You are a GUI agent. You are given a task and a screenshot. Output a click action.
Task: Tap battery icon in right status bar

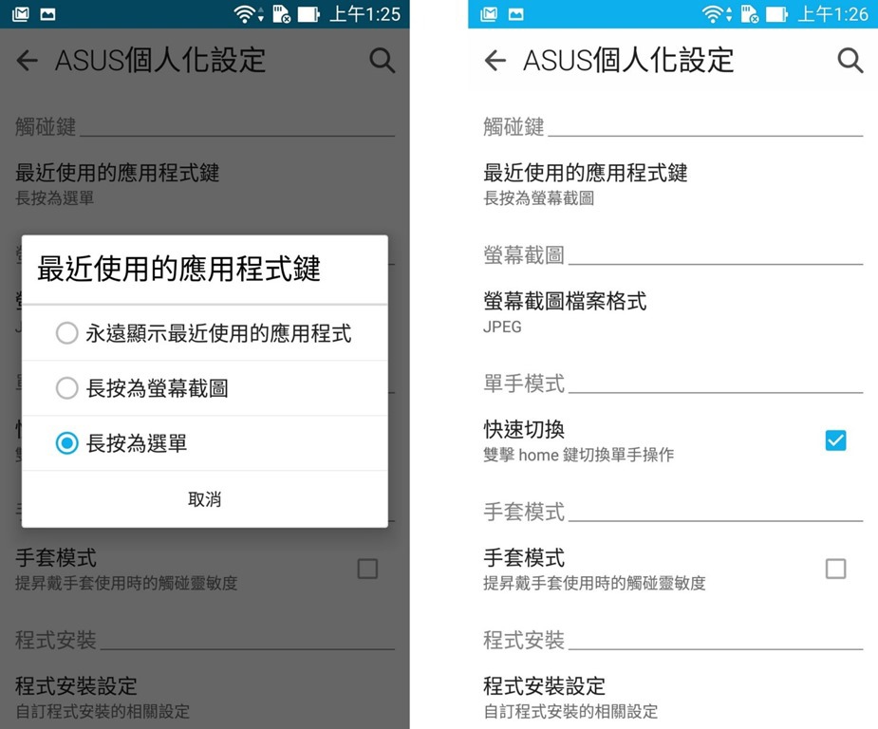point(776,14)
